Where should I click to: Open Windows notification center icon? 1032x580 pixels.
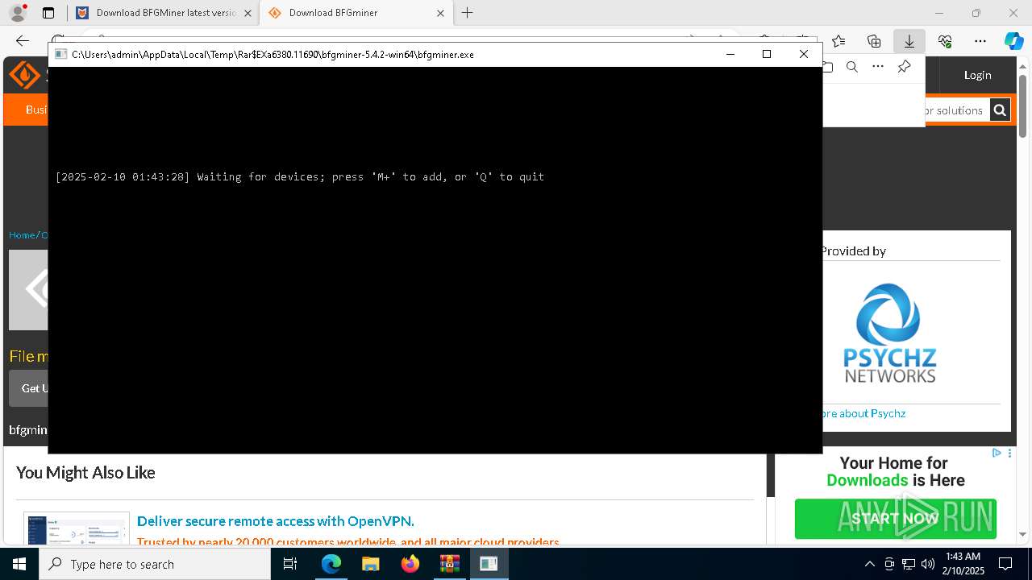tap(1006, 564)
